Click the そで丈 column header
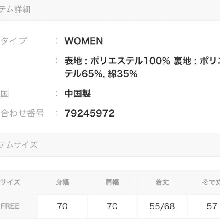 pyautogui.click(x=211, y=182)
